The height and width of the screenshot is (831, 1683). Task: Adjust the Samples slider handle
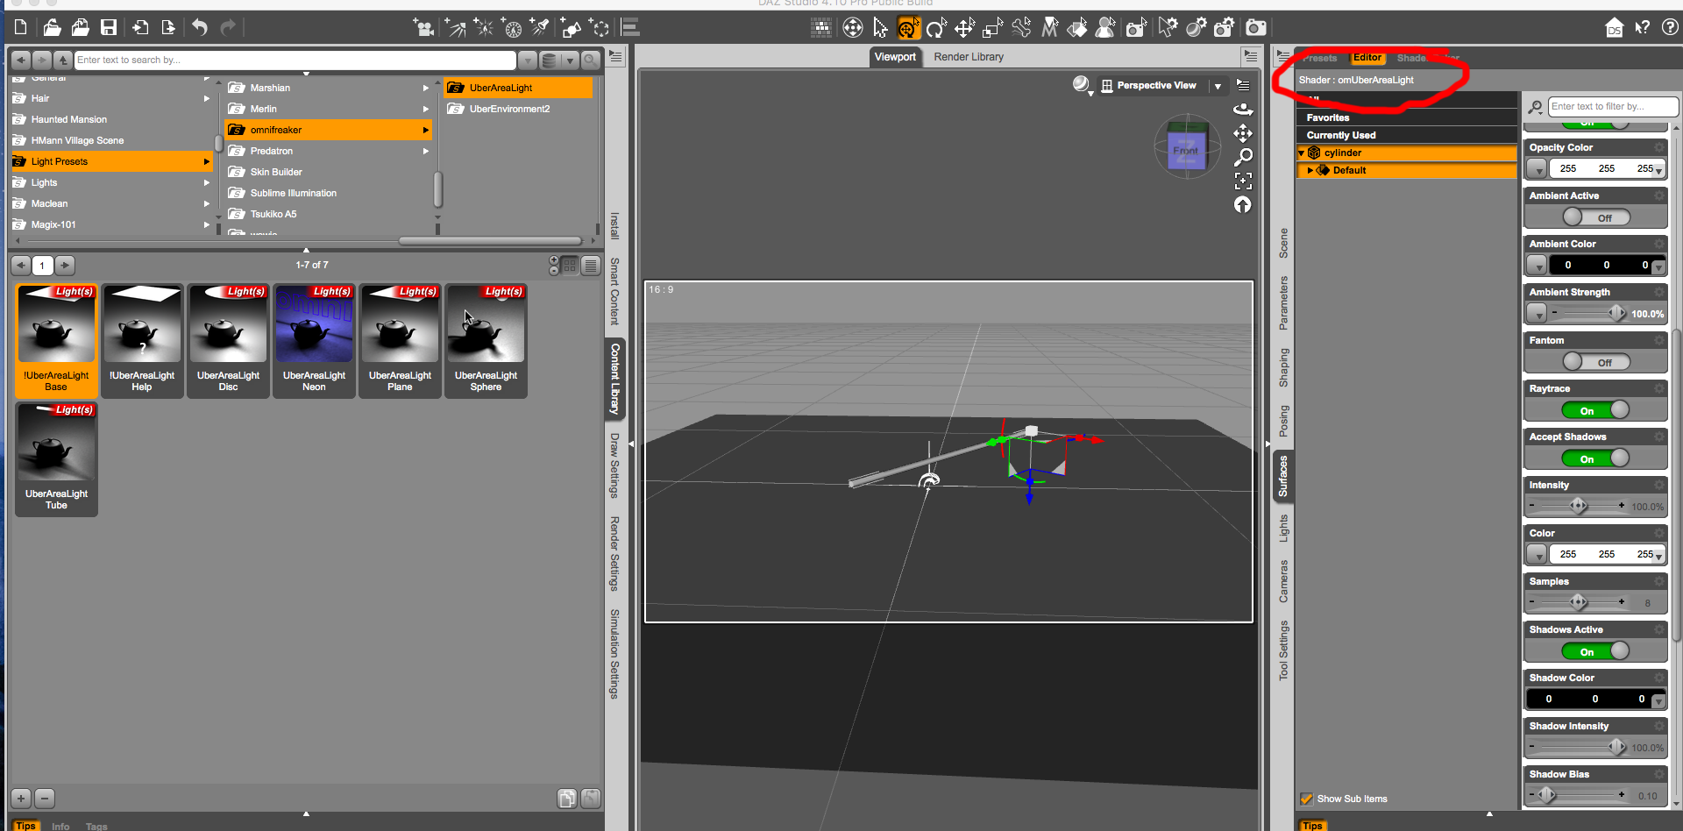tap(1578, 602)
